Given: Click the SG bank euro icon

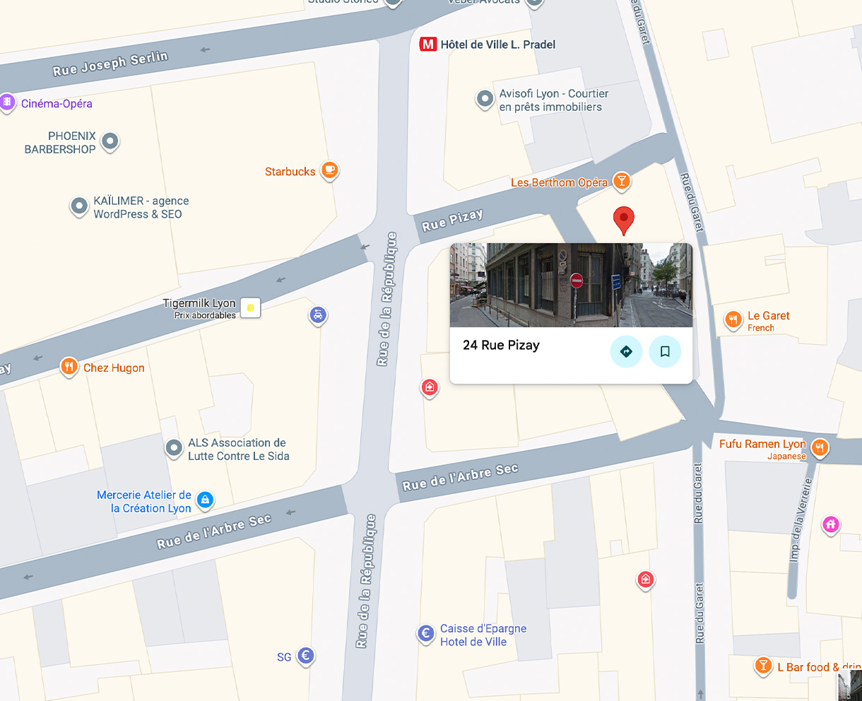Looking at the screenshot, I should tap(305, 656).
